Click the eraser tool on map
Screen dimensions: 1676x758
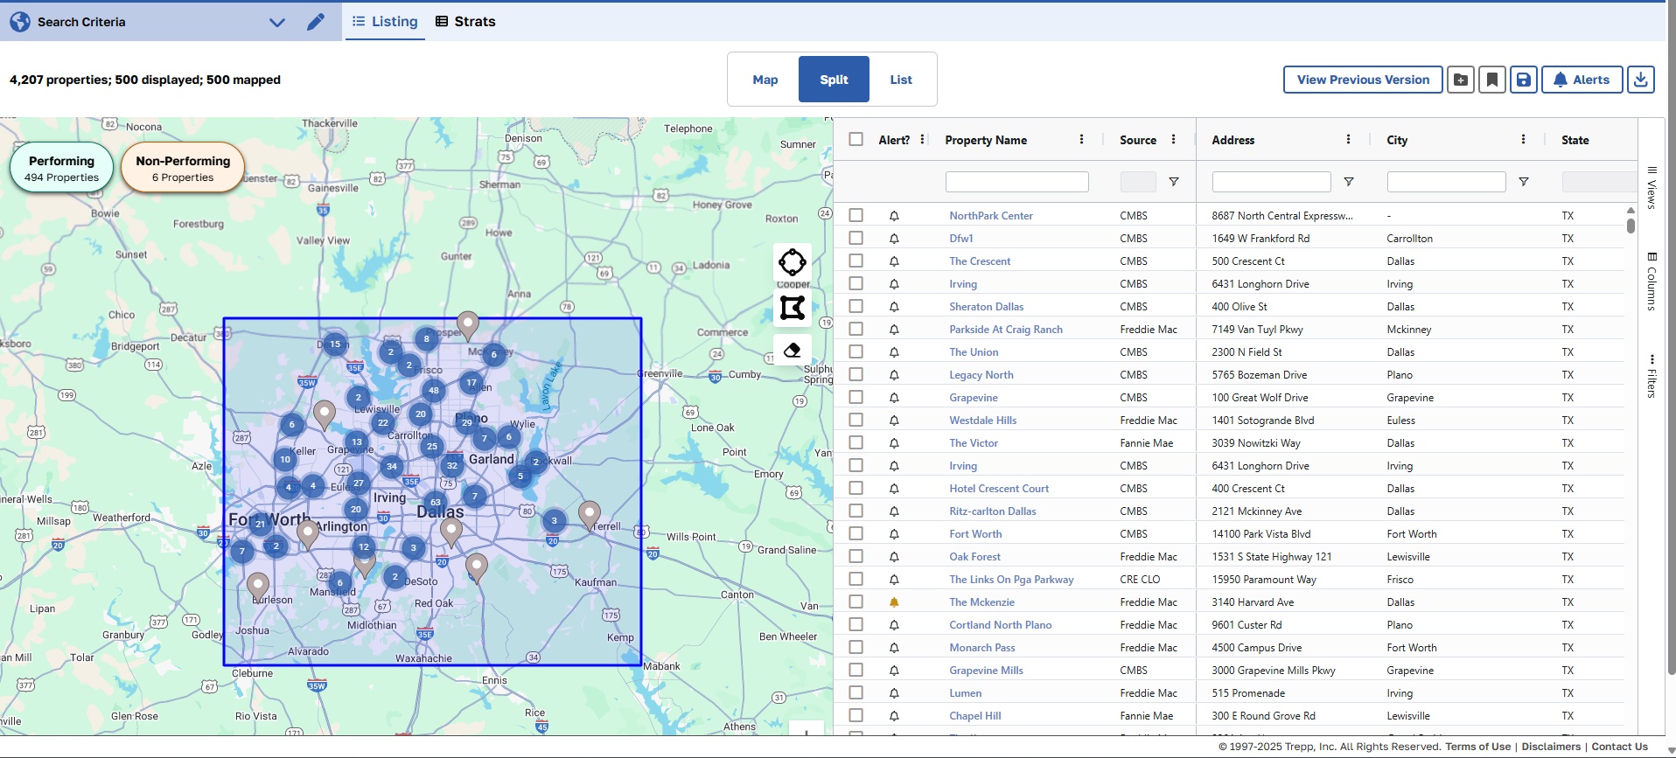793,351
